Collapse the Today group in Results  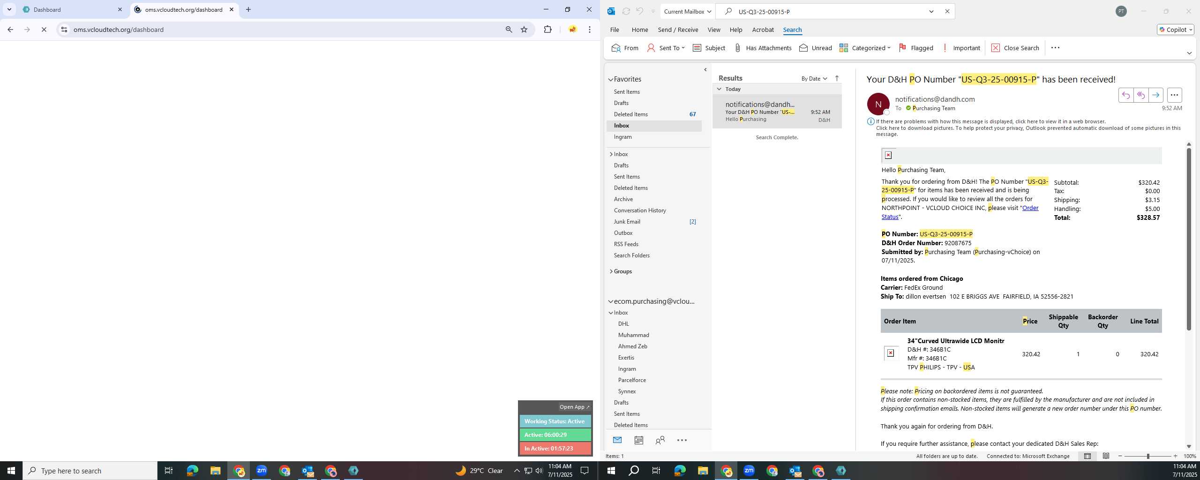click(x=719, y=89)
